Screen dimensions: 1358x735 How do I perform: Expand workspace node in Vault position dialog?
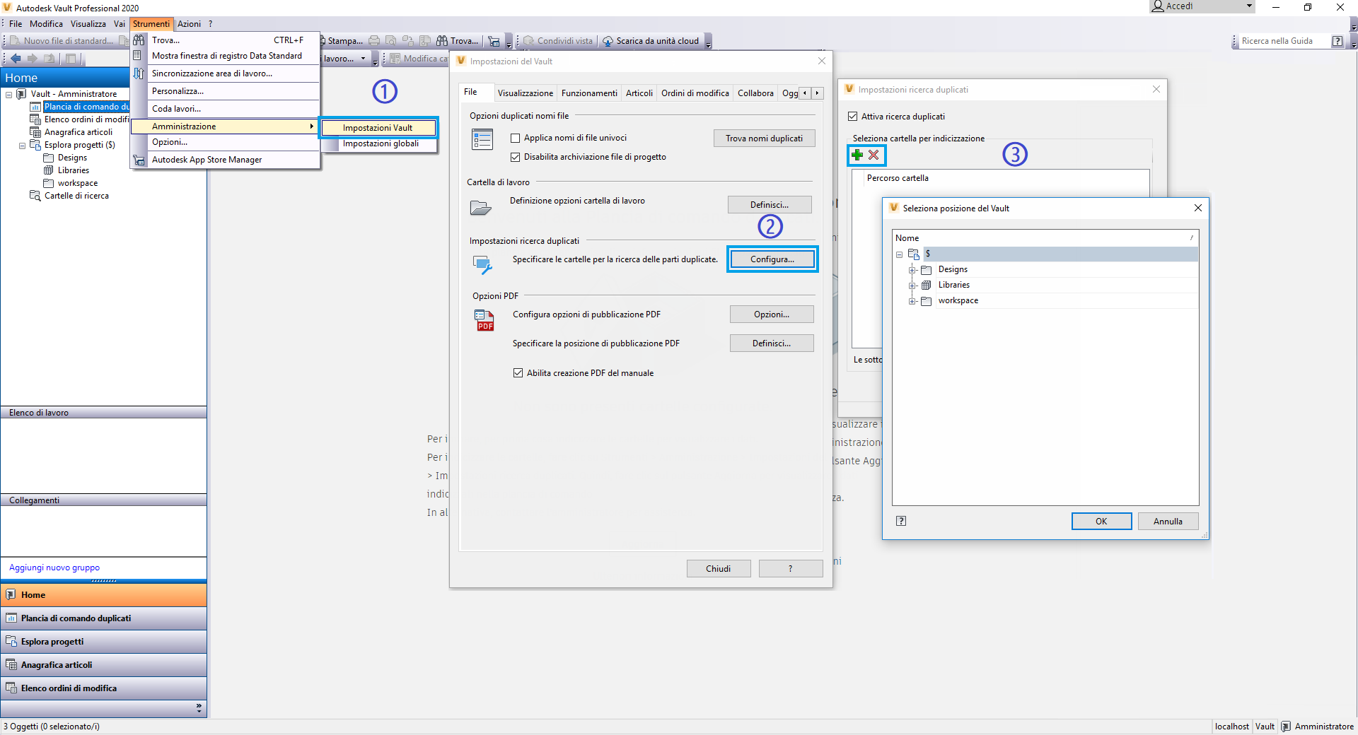(x=912, y=301)
